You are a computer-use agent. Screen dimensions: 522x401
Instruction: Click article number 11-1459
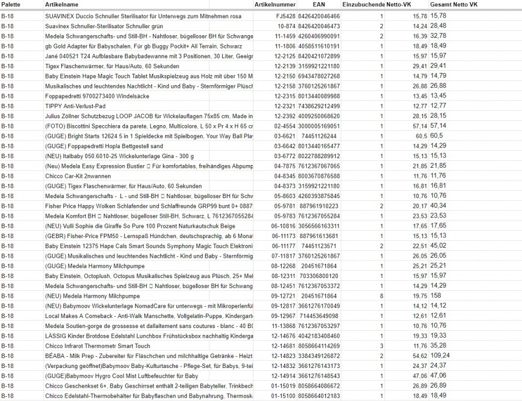tap(285, 36)
